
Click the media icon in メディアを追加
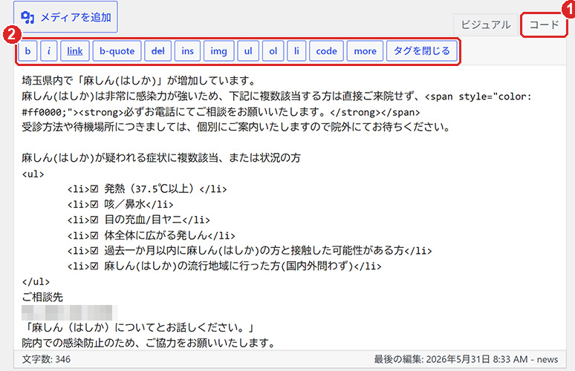[27, 17]
